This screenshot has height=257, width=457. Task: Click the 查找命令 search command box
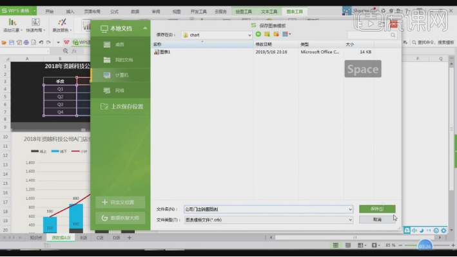433,43
